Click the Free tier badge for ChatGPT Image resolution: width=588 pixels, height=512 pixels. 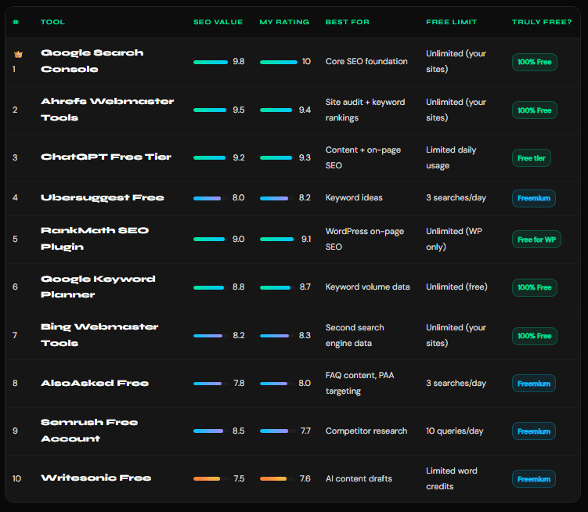(x=532, y=158)
